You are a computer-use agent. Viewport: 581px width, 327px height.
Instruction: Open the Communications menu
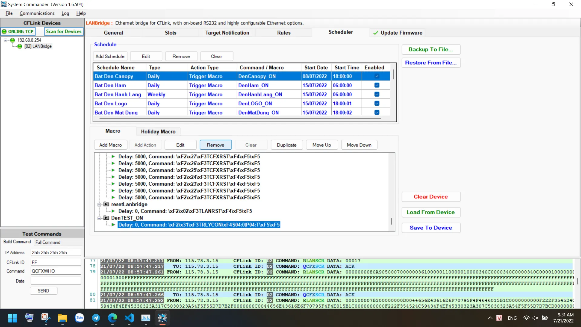(37, 13)
